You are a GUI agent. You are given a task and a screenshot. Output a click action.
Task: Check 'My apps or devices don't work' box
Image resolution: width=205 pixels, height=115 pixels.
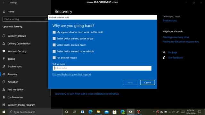(x=54, y=32)
